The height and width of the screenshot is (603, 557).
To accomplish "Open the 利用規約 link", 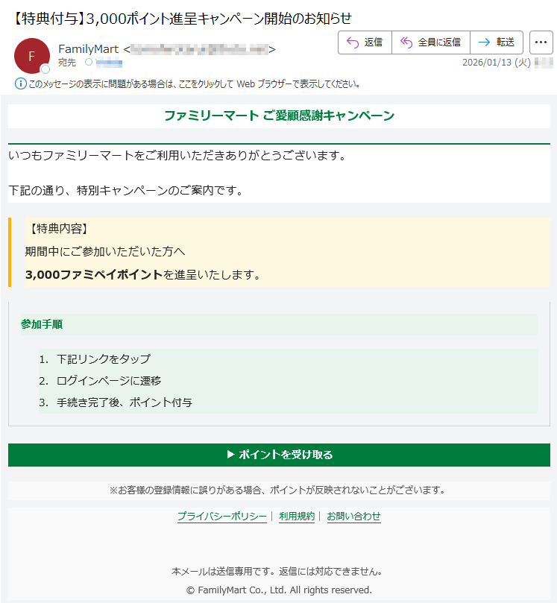I will pyautogui.click(x=297, y=517).
